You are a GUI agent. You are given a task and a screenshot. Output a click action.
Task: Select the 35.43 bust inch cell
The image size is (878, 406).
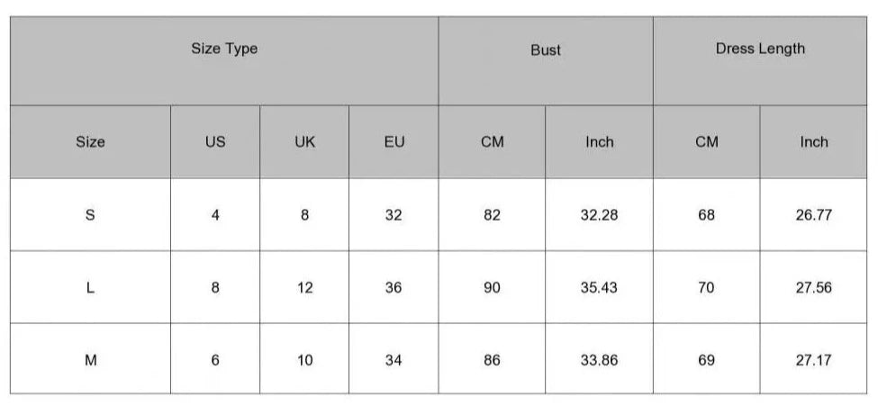point(599,288)
